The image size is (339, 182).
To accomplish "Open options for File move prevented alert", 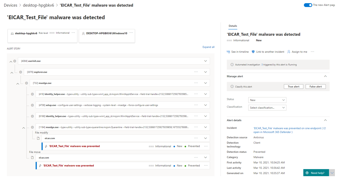I will pyautogui.click(x=206, y=166).
